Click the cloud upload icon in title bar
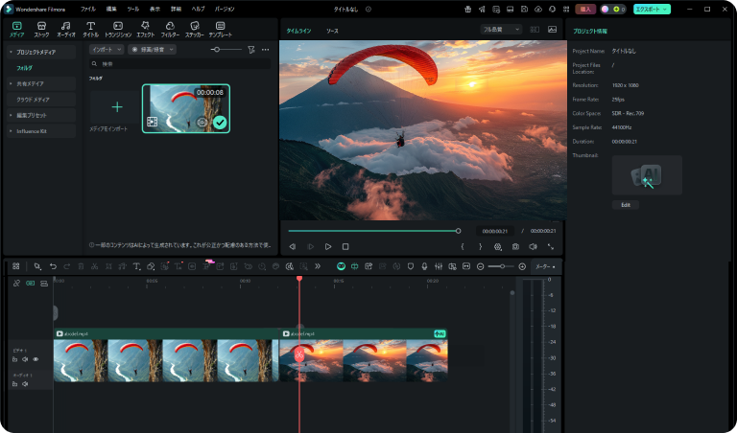 click(538, 10)
